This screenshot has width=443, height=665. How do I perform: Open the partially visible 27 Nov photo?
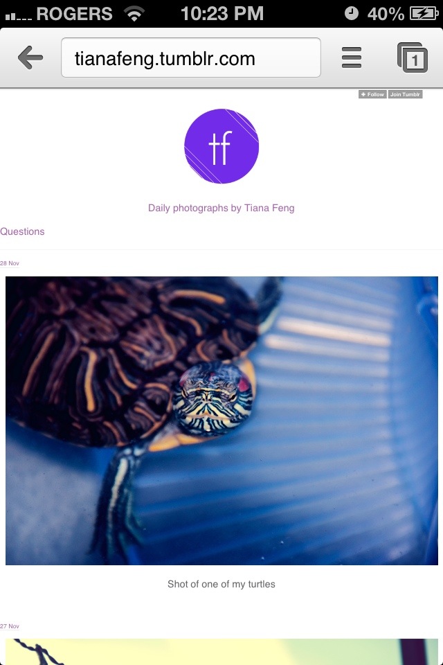point(221,652)
